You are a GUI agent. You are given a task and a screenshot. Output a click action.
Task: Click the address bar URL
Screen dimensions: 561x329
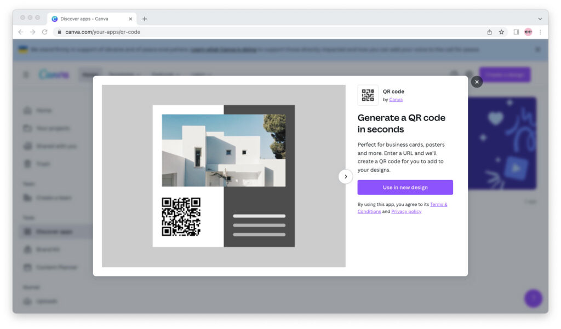102,32
